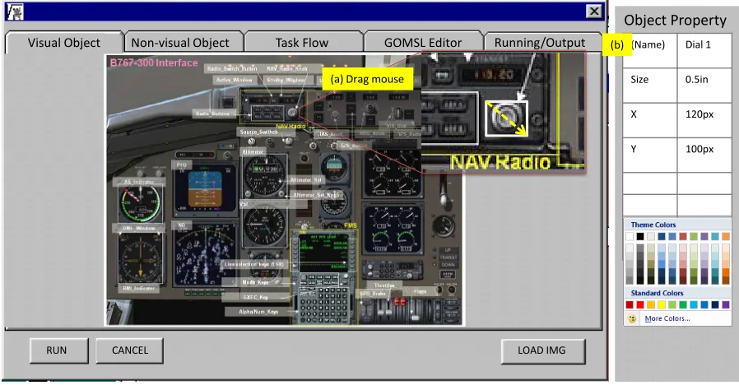Pick the orange theme color in top row
739x385 pixels.
[x=726, y=236]
